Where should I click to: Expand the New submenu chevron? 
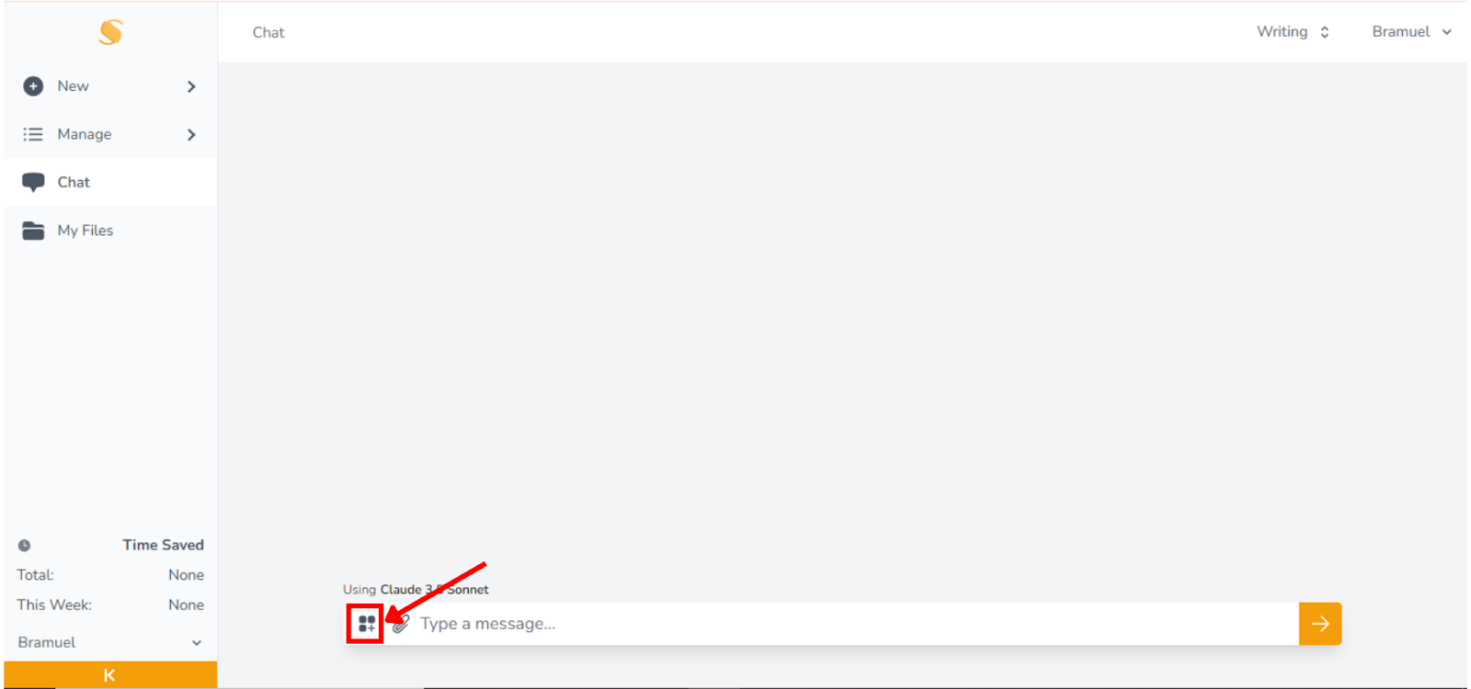tap(191, 86)
